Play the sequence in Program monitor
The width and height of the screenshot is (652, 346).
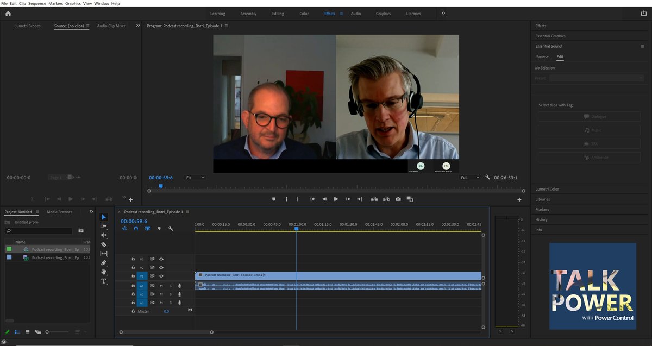(336, 199)
